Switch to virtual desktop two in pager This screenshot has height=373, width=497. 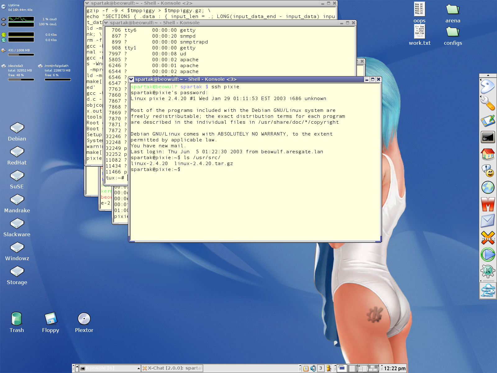352,368
